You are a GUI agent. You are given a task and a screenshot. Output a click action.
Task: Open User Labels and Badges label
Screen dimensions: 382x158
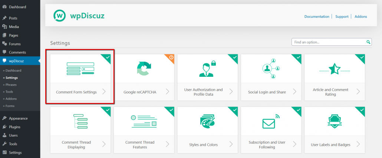(x=330, y=145)
